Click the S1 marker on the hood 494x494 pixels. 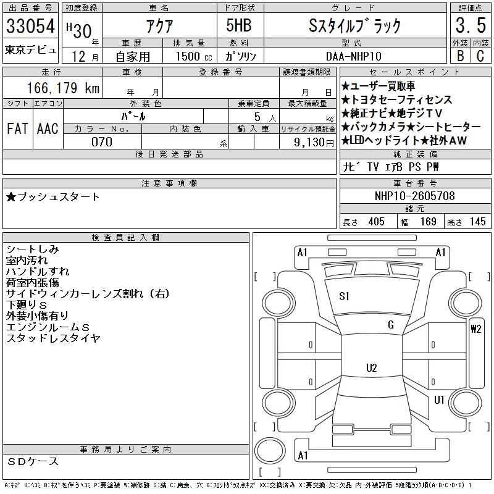click(x=344, y=296)
